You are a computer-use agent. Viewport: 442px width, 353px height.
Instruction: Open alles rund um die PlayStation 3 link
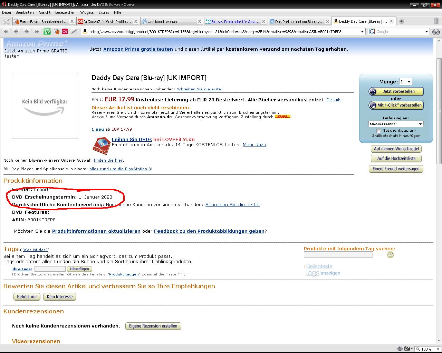(120, 169)
